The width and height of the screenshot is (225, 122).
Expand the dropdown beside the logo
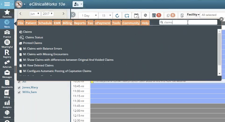pos(24,4)
